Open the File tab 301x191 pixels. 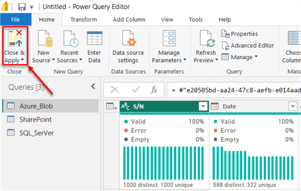(16, 19)
